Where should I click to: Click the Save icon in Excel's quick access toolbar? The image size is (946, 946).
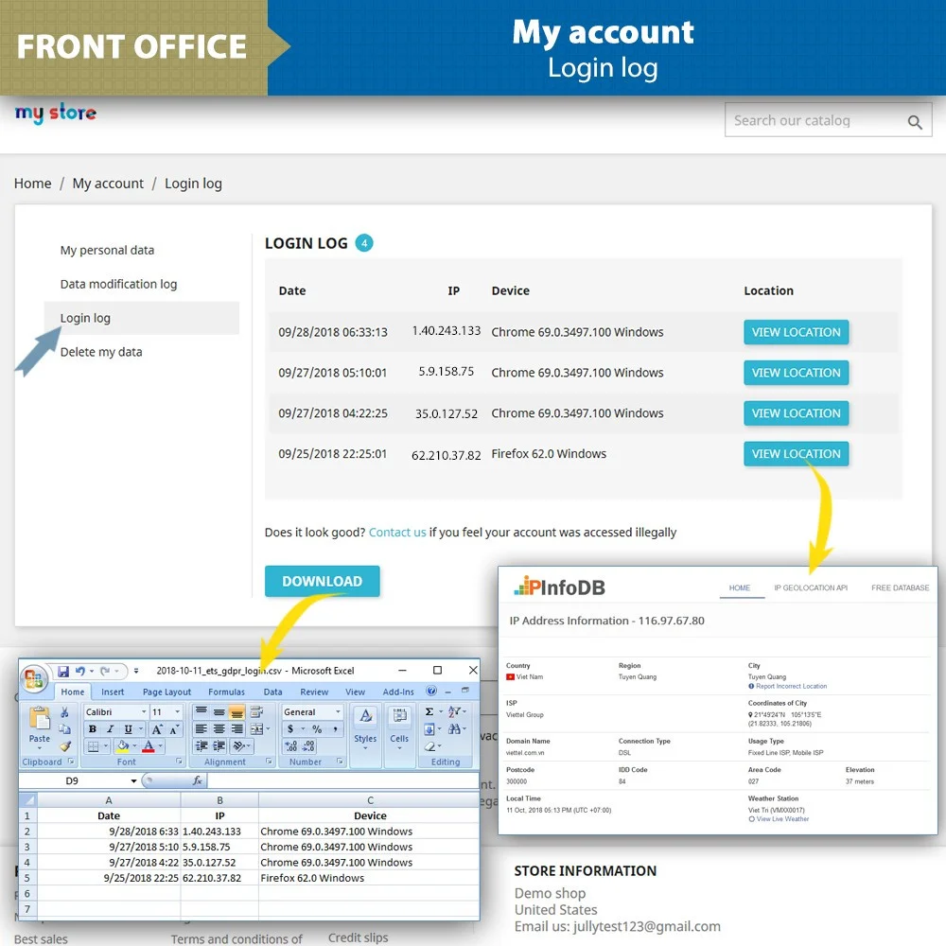62,671
